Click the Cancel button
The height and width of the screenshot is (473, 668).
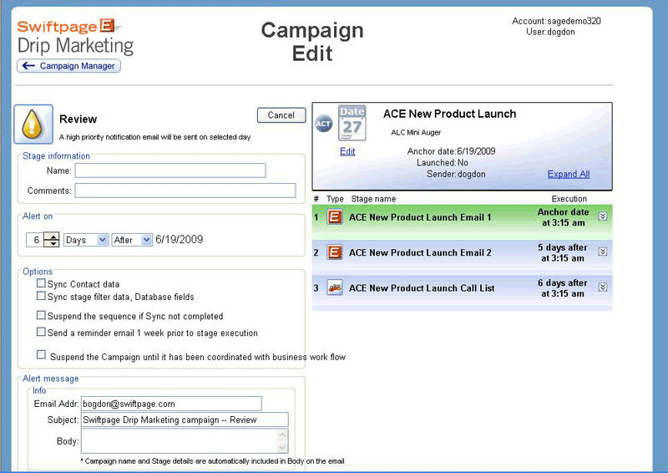[x=281, y=115]
